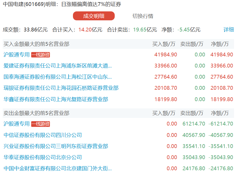Click net amount -40567.90
Image resolution: width=237 pixels, height=180 pixels.
pos(221,135)
